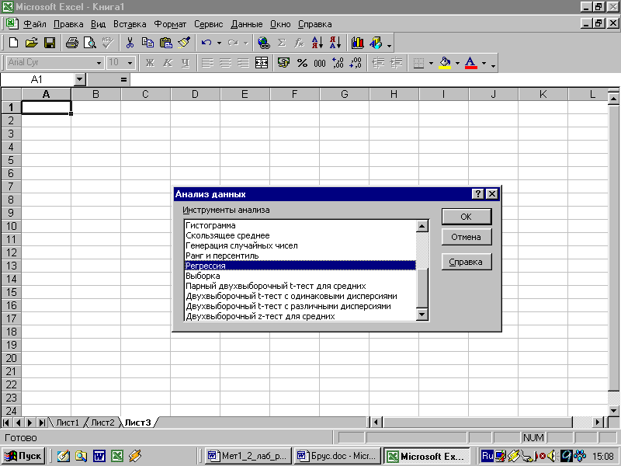Viewport: 621px width, 466px height.
Task: Open the Правка menu
Action: coord(68,24)
